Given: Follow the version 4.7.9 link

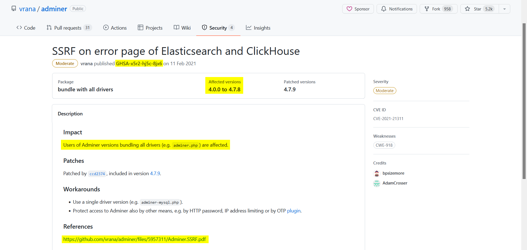Looking at the screenshot, I should 155,173.
